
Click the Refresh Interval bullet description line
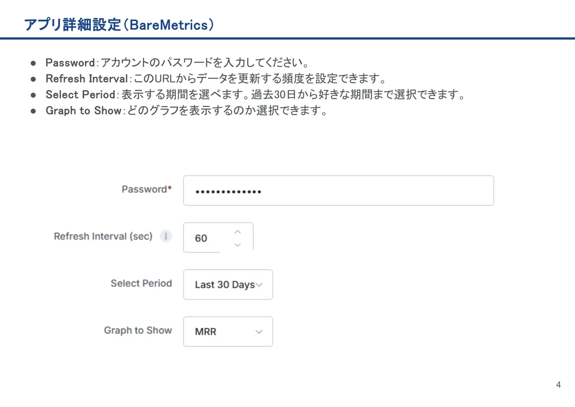[x=216, y=79]
